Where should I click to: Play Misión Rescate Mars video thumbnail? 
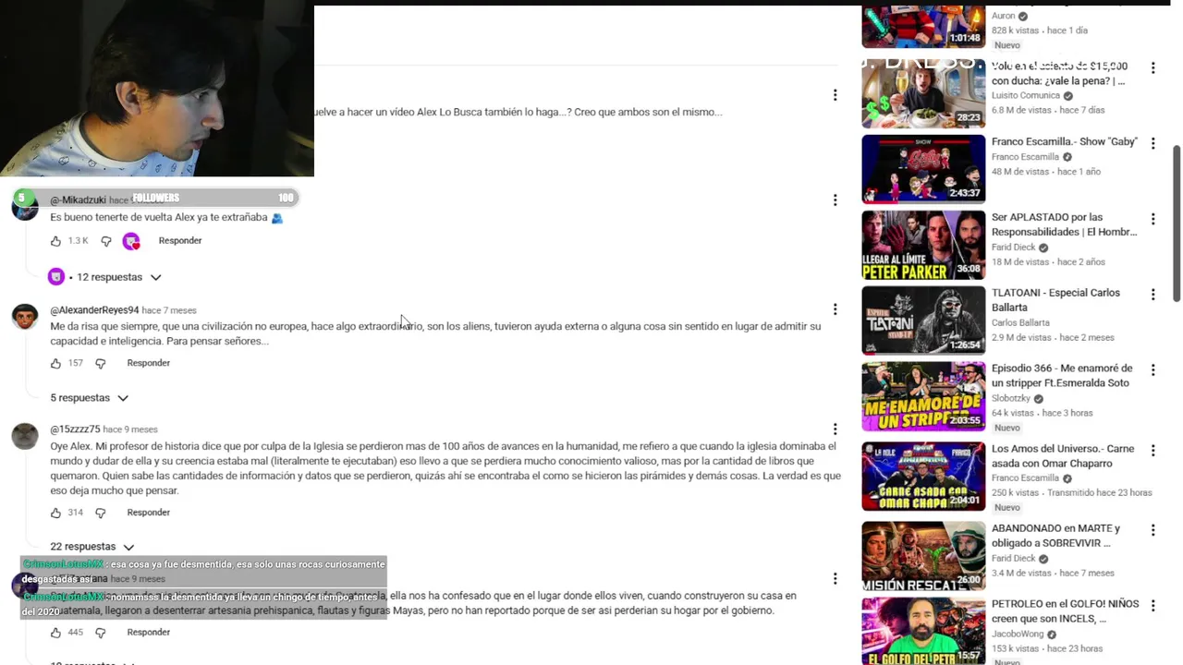click(923, 557)
